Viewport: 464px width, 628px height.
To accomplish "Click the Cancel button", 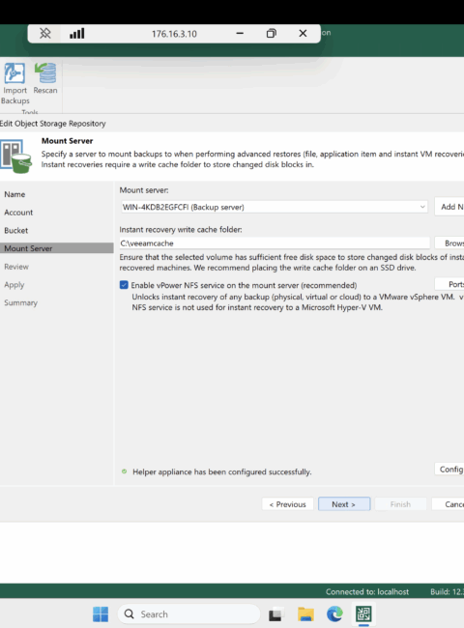I will pos(448,504).
